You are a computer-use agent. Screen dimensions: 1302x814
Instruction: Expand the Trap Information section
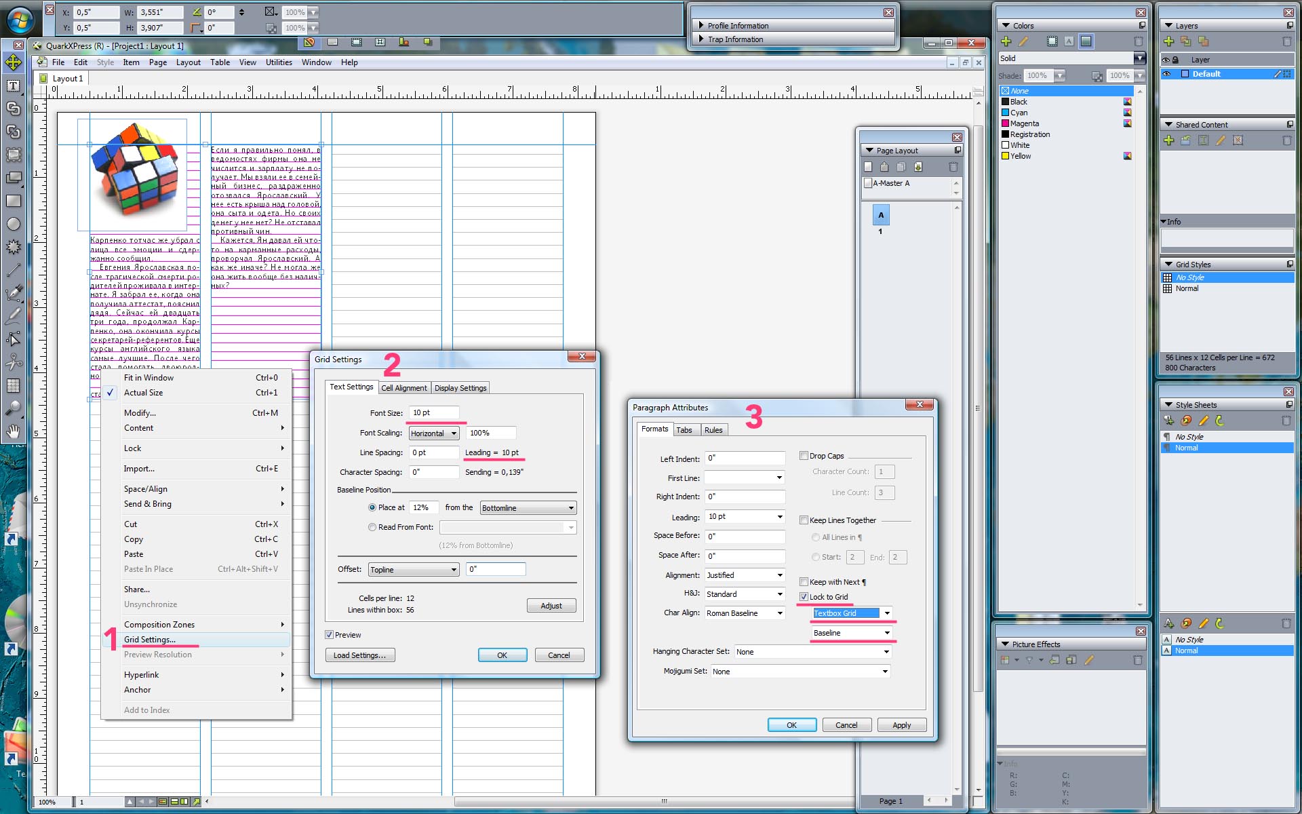coord(701,39)
